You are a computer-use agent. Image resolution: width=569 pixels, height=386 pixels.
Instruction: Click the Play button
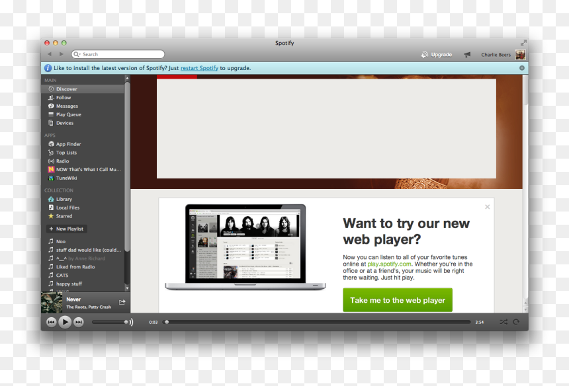(65, 322)
